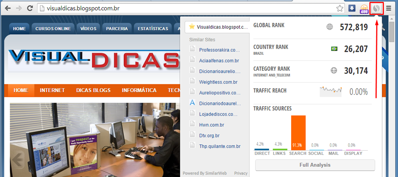Screen dimensions: 398x177
Task: Open the Visualdicas.blogspot.c... tab in popup
Action: pyautogui.click(x=217, y=27)
